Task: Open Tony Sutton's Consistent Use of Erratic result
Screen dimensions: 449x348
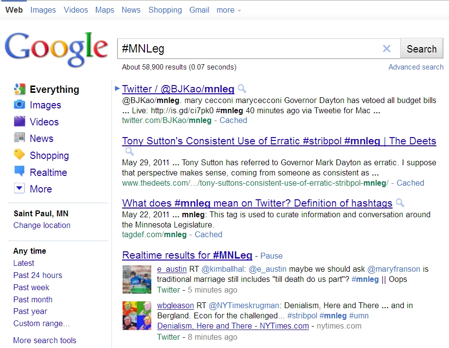Action: pyautogui.click(x=279, y=141)
